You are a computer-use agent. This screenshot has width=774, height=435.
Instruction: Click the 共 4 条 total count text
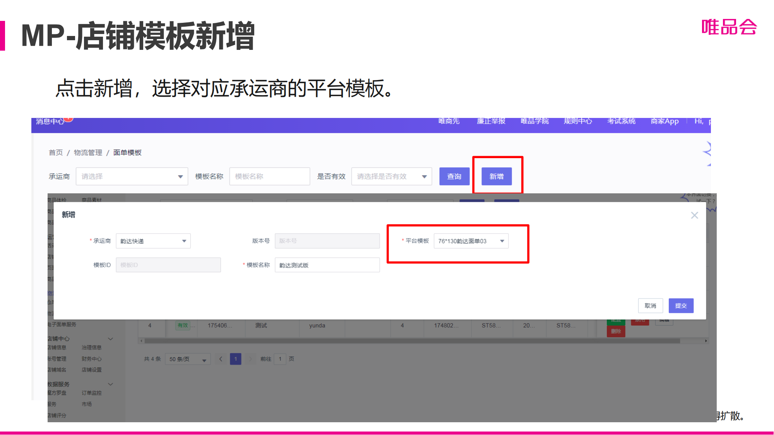point(152,359)
